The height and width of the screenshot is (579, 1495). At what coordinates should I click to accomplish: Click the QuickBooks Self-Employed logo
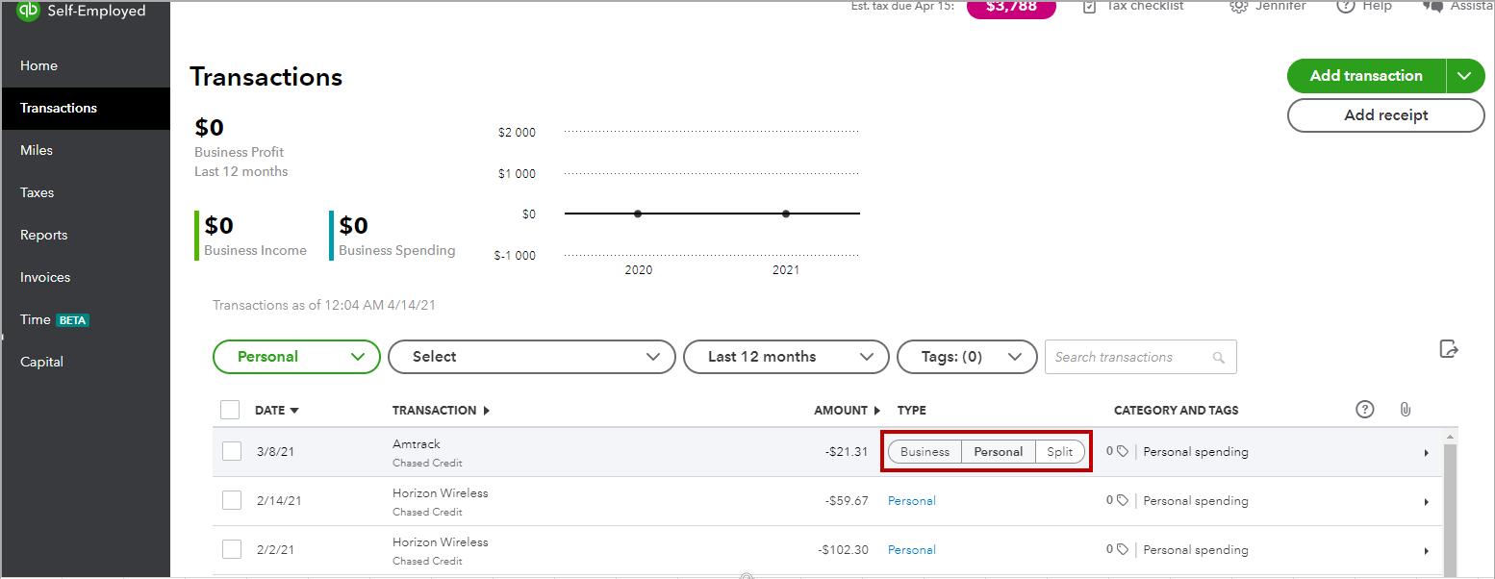(x=26, y=12)
